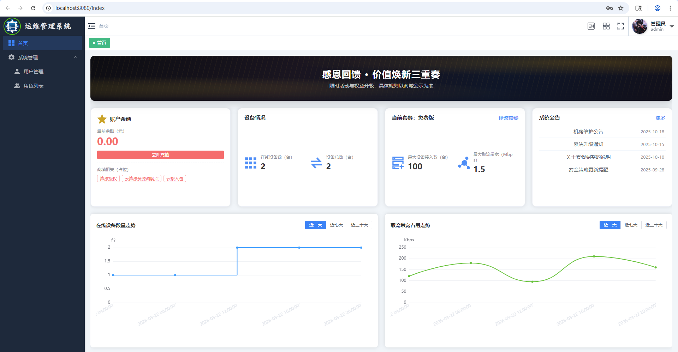Click the roles icon beside 角色列表
This screenshot has height=352, width=678.
(x=17, y=85)
